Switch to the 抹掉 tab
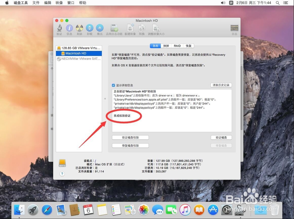 click(x=166, y=46)
